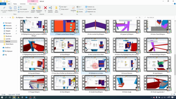This screenshot has width=176, height=99.
Task: Refresh the folder view
Action: tap(140, 18)
